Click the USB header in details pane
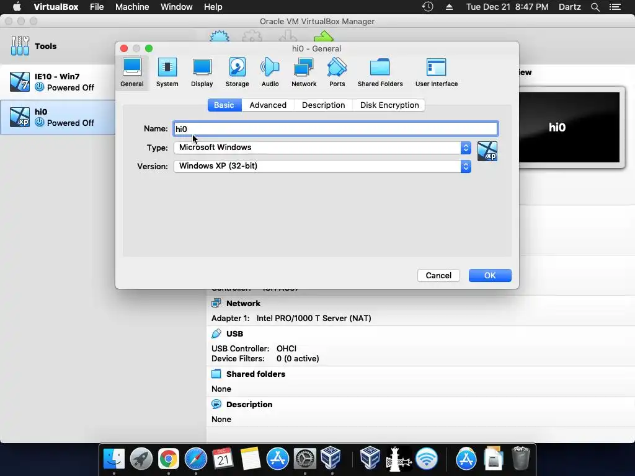635x476 pixels. coord(234,333)
